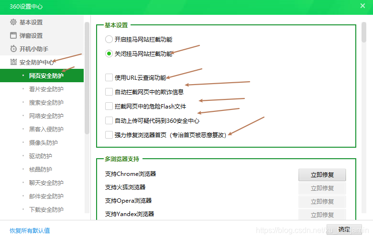Check 强力修复浏览器首页 option

tap(109, 135)
